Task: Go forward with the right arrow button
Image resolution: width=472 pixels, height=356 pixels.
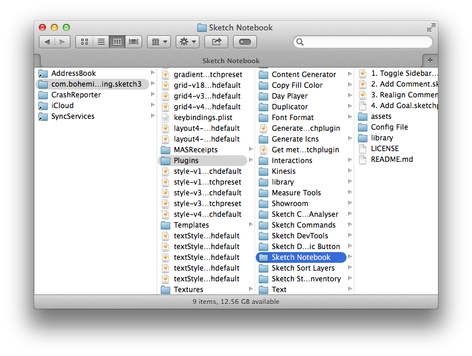Action: (62, 42)
